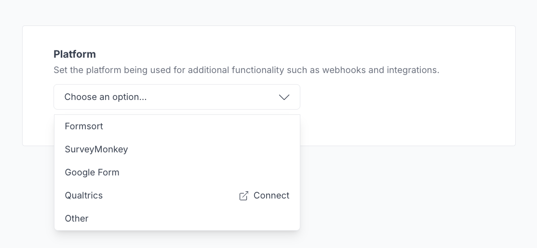The height and width of the screenshot is (248, 537).
Task: Click blank space right of Google Form option
Action: coord(202,173)
